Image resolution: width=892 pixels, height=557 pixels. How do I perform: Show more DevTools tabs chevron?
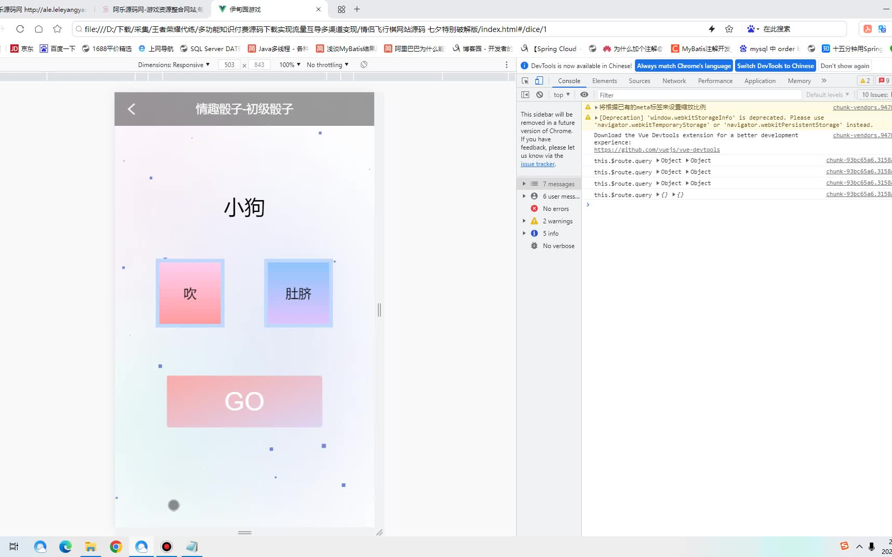click(x=824, y=80)
